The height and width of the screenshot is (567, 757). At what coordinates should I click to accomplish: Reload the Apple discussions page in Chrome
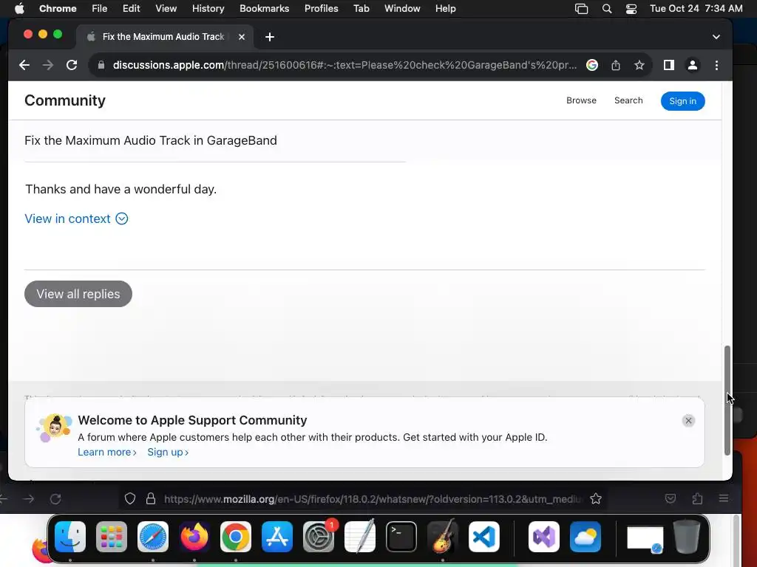[72, 65]
